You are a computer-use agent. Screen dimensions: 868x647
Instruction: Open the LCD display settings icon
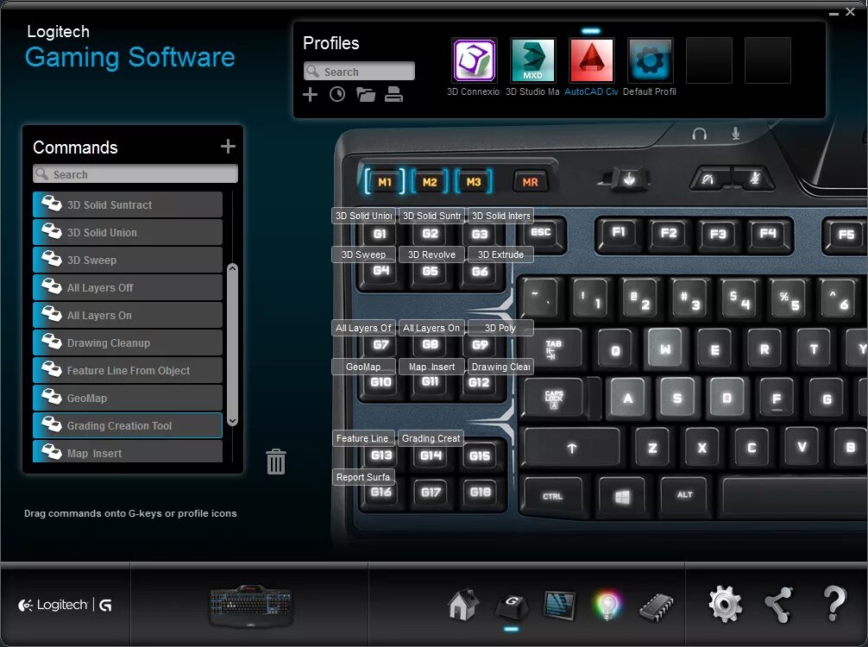(x=560, y=605)
